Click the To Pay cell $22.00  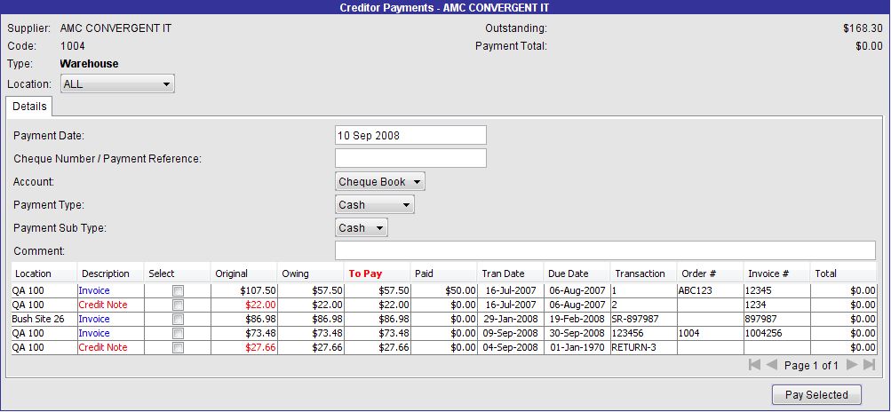click(x=378, y=305)
